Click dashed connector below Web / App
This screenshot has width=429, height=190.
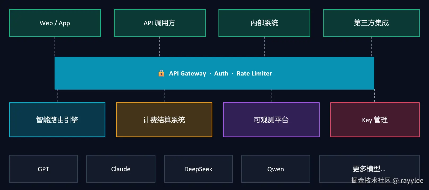tap(55, 47)
